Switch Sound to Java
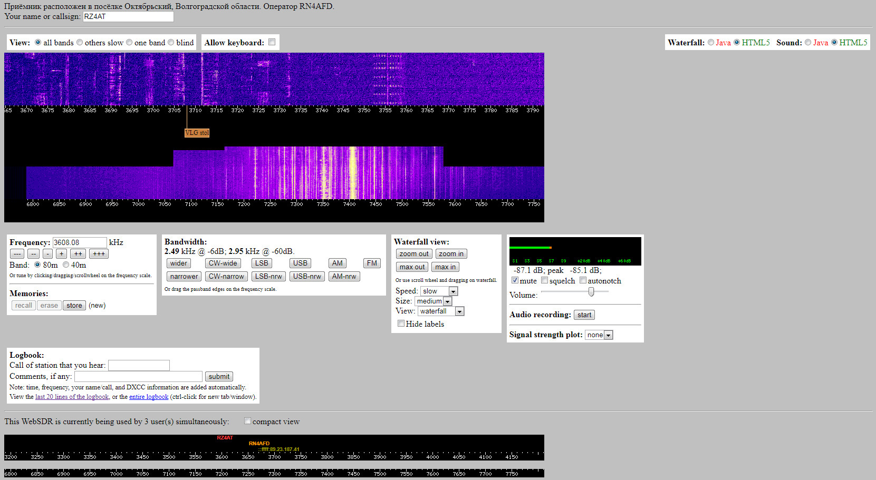The width and height of the screenshot is (876, 480). coord(808,43)
